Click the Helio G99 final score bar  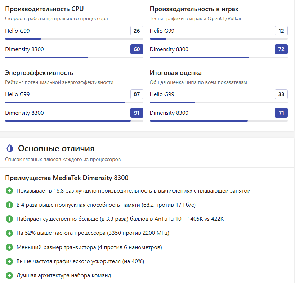[x=219, y=102]
